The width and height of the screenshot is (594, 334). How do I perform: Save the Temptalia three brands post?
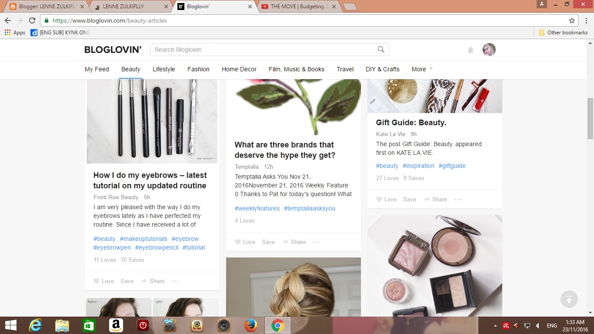(268, 242)
